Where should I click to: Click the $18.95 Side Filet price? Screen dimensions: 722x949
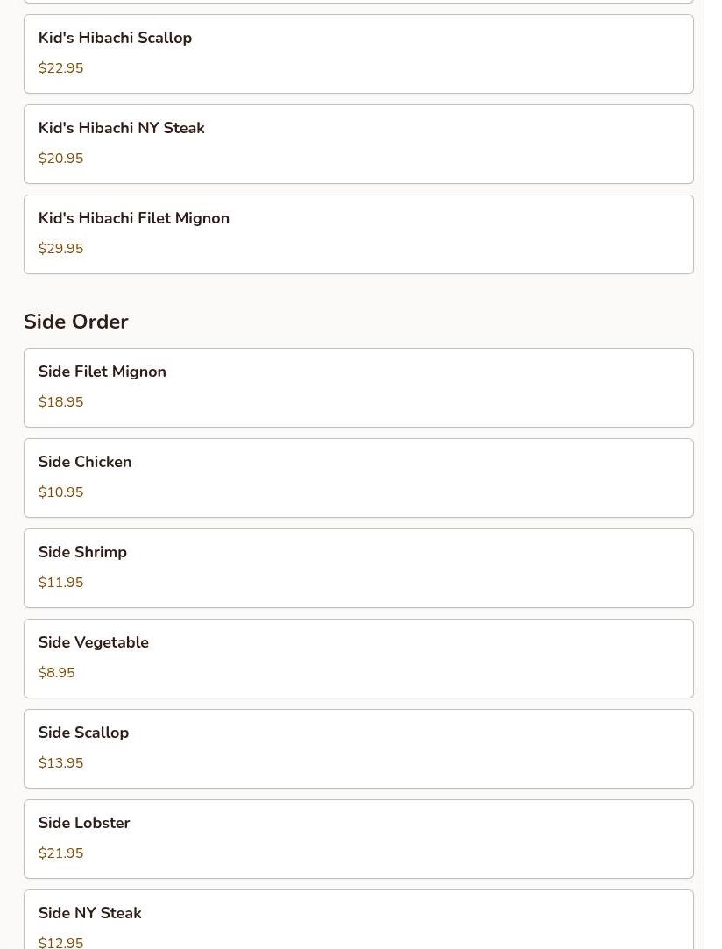61,402
